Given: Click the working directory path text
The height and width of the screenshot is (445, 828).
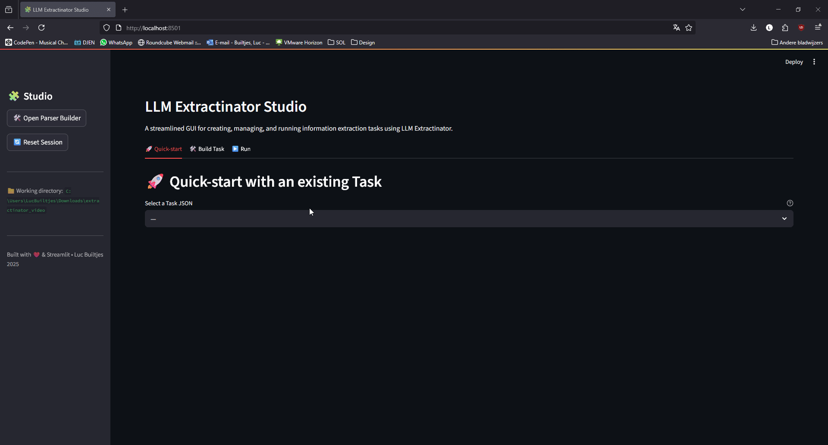Looking at the screenshot, I should pyautogui.click(x=53, y=201).
